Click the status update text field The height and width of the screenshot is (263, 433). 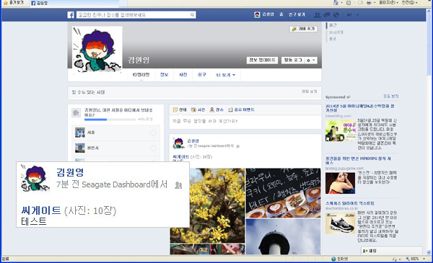(x=245, y=121)
